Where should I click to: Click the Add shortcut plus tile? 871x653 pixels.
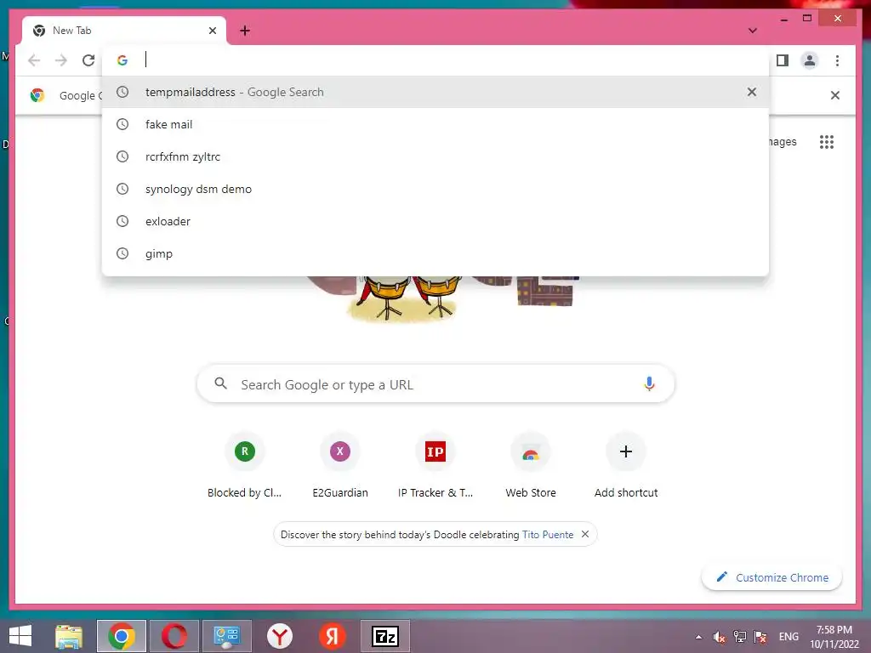coord(626,465)
